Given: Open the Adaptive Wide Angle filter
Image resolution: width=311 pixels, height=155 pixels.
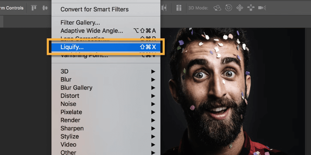Looking at the screenshot, I should (92, 31).
